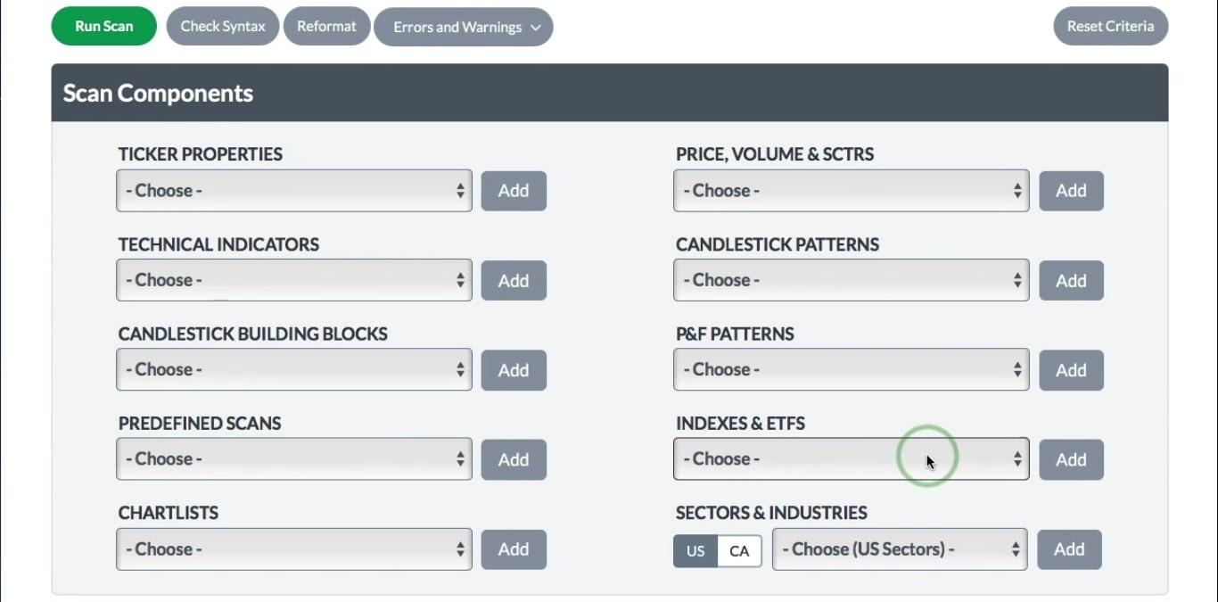Open the Choose (US Sectors) dropdown
1218x602 pixels.
899,549
